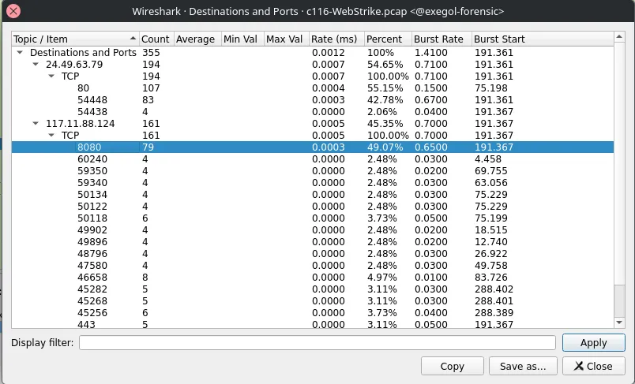
Task: Select the port 45268 row
Action: tap(313, 300)
